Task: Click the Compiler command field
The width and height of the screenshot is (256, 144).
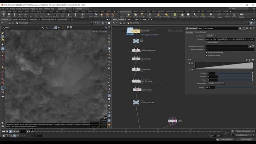Action: 230,39
